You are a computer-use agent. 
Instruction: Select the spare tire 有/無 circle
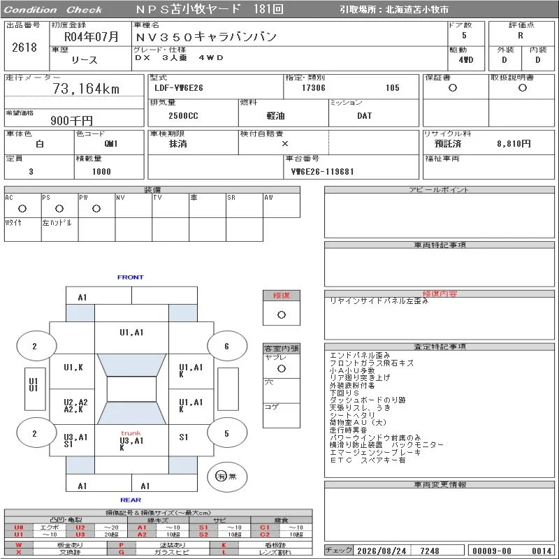pos(227,477)
